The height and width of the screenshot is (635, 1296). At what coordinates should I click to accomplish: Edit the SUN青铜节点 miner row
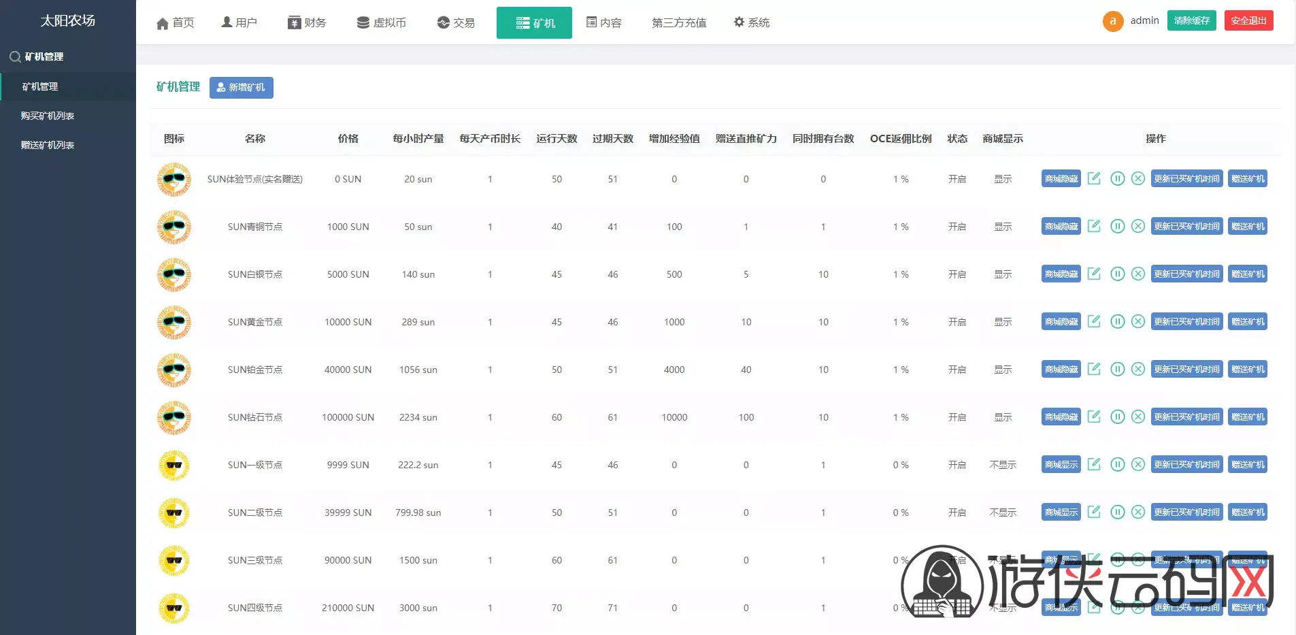pos(1094,226)
